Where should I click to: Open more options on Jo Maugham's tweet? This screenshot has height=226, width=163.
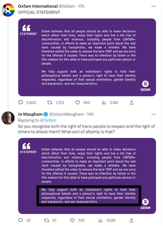coord(153,114)
